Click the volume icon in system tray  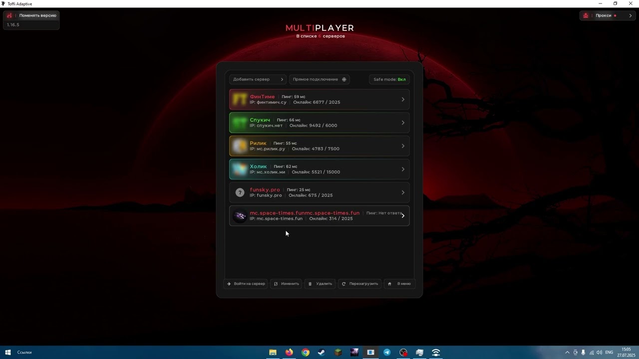[x=599, y=353]
